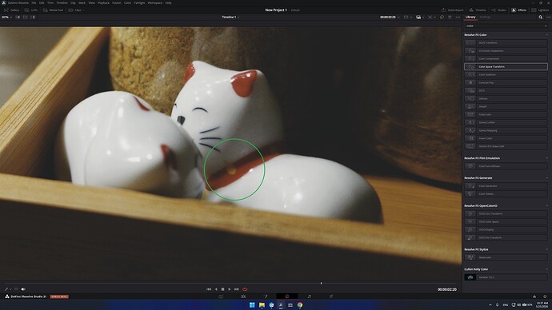Image resolution: width=552 pixels, height=310 pixels.
Task: Switch to the Library tab
Action: click(x=470, y=18)
